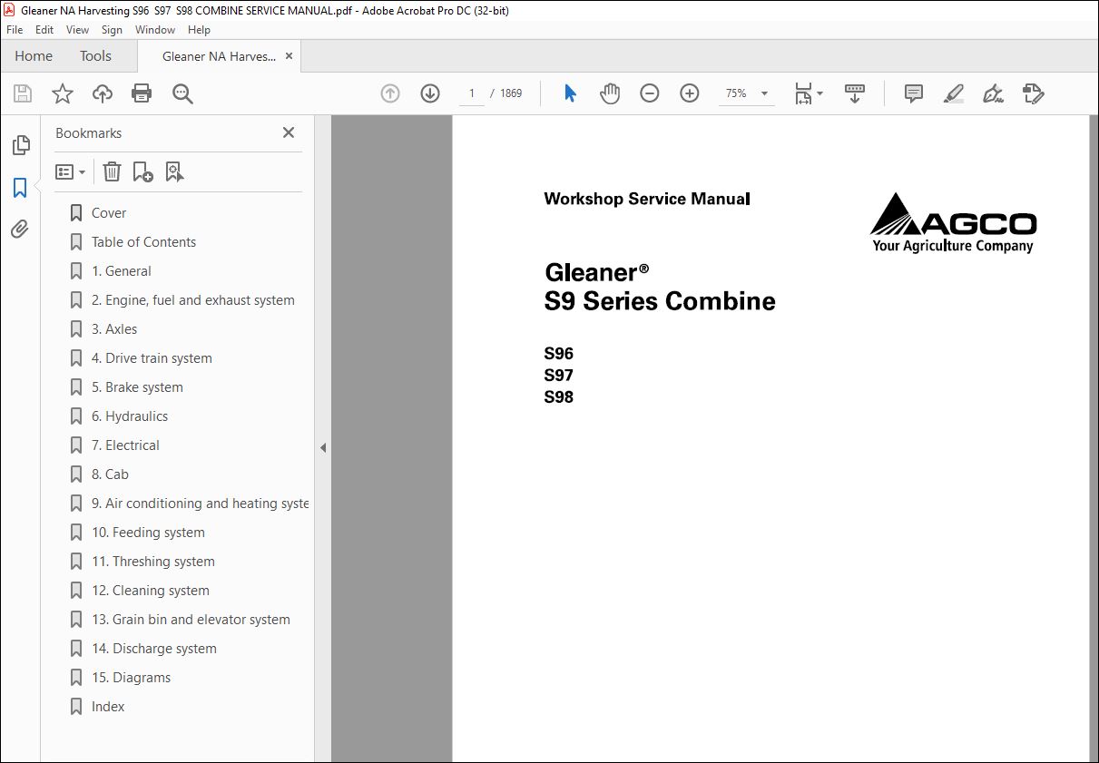Select the Highlight text pen tool
Screen dimensions: 1099x763
pyautogui.click(x=953, y=93)
